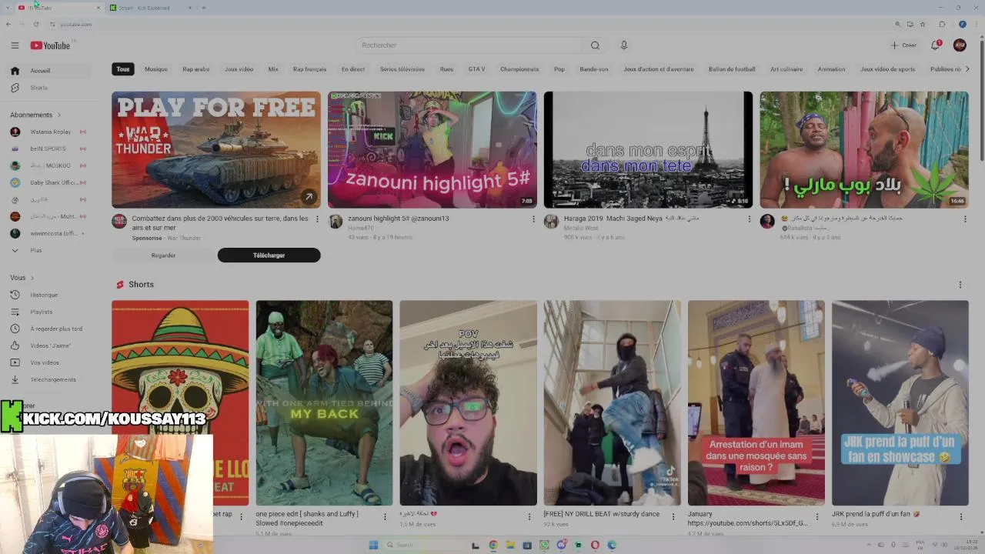985x554 pixels.
Task: Click the Télécharger button on the ad
Action: 269,255
